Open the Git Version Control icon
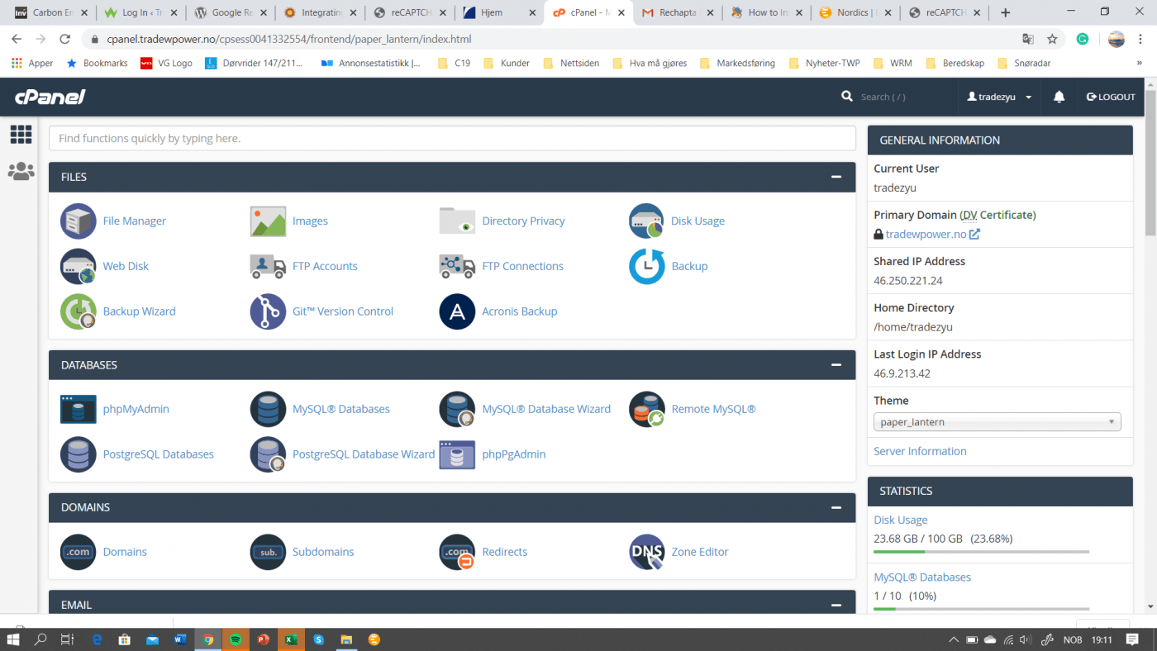 (x=268, y=311)
